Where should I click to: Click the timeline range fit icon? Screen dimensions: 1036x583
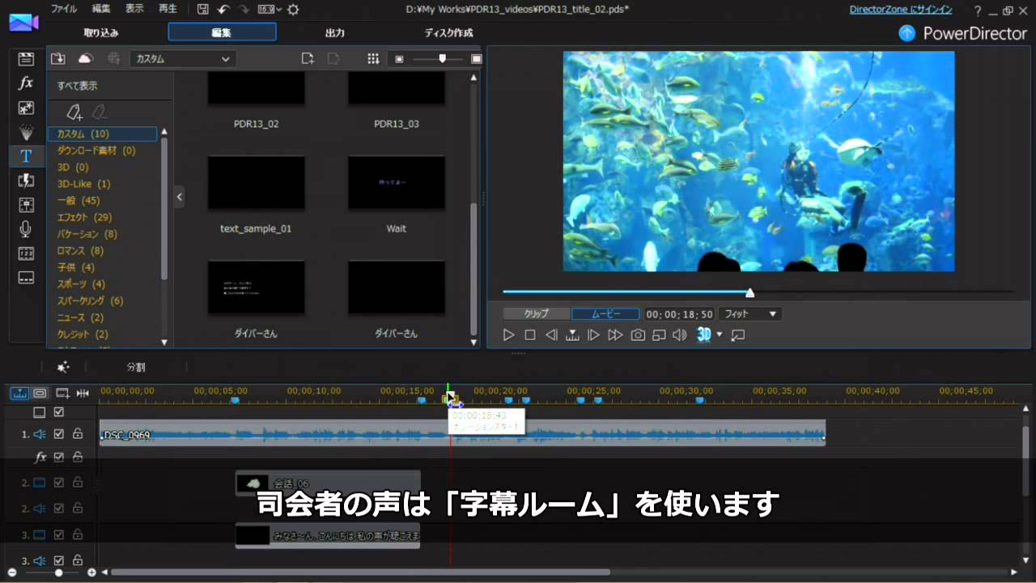point(83,393)
